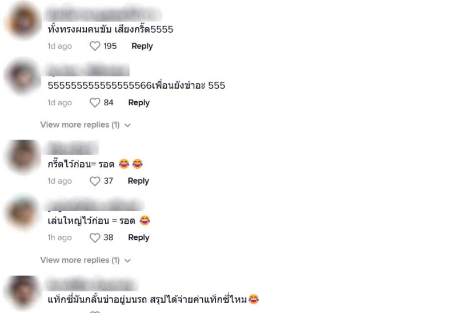Click chevron beside second View more replies
Image resolution: width=457 pixels, height=313 pixels.
click(127, 260)
